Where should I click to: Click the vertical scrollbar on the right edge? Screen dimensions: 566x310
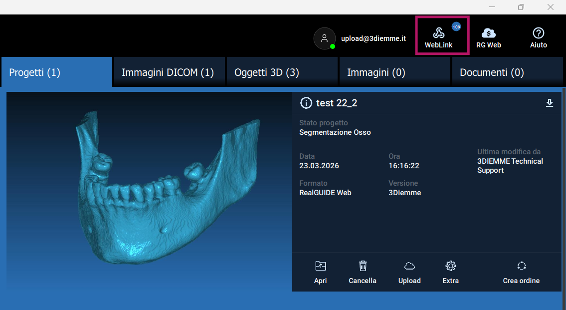point(564,190)
